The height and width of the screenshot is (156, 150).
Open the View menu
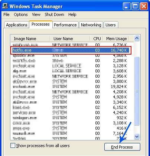(36, 14)
